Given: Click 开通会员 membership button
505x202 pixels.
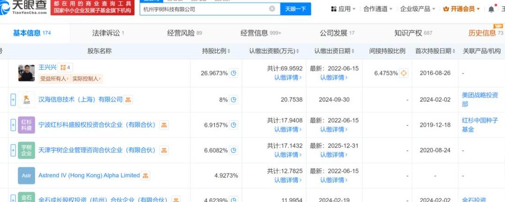Looking at the screenshot, I should (x=461, y=9).
